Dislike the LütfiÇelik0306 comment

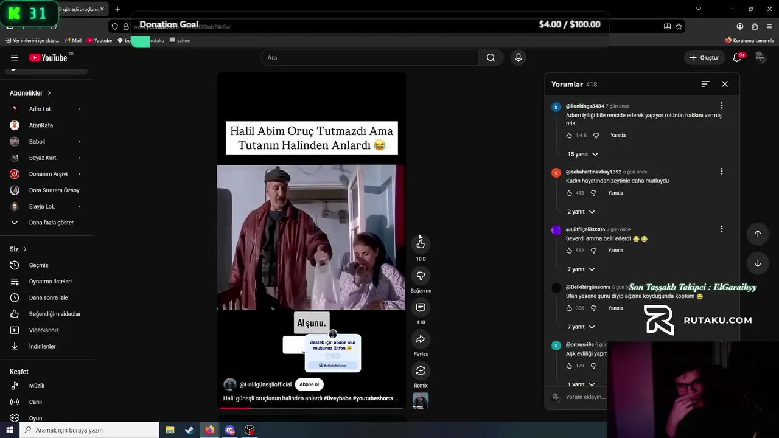coord(594,251)
